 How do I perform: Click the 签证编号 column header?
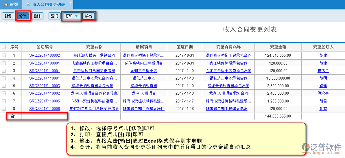click(x=44, y=47)
